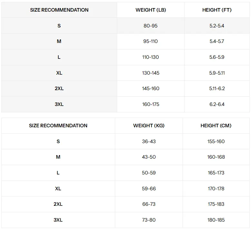The height and width of the screenshot is (231, 251).
Task: Select the 5.11-6.2 height cell
Action: pyautogui.click(x=217, y=89)
